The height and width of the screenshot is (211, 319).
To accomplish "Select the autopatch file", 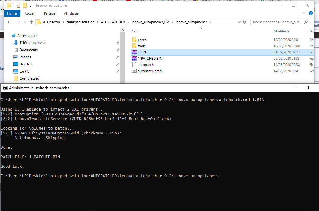I will pos(145,65).
